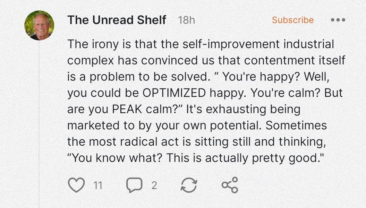Click "contentment itself" in the post text
Screen dimensions: 366x208
(x=295, y=60)
